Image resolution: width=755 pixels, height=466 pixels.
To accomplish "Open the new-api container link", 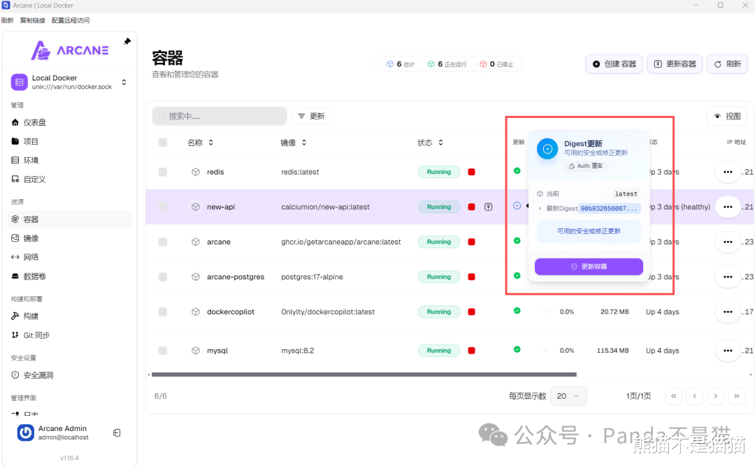I will 221,207.
